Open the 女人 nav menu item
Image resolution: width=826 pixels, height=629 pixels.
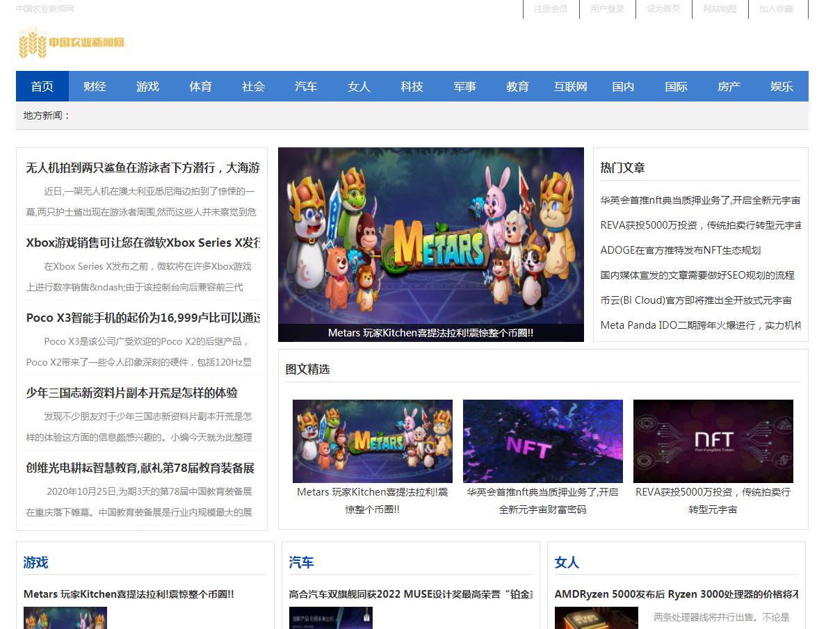pyautogui.click(x=359, y=86)
